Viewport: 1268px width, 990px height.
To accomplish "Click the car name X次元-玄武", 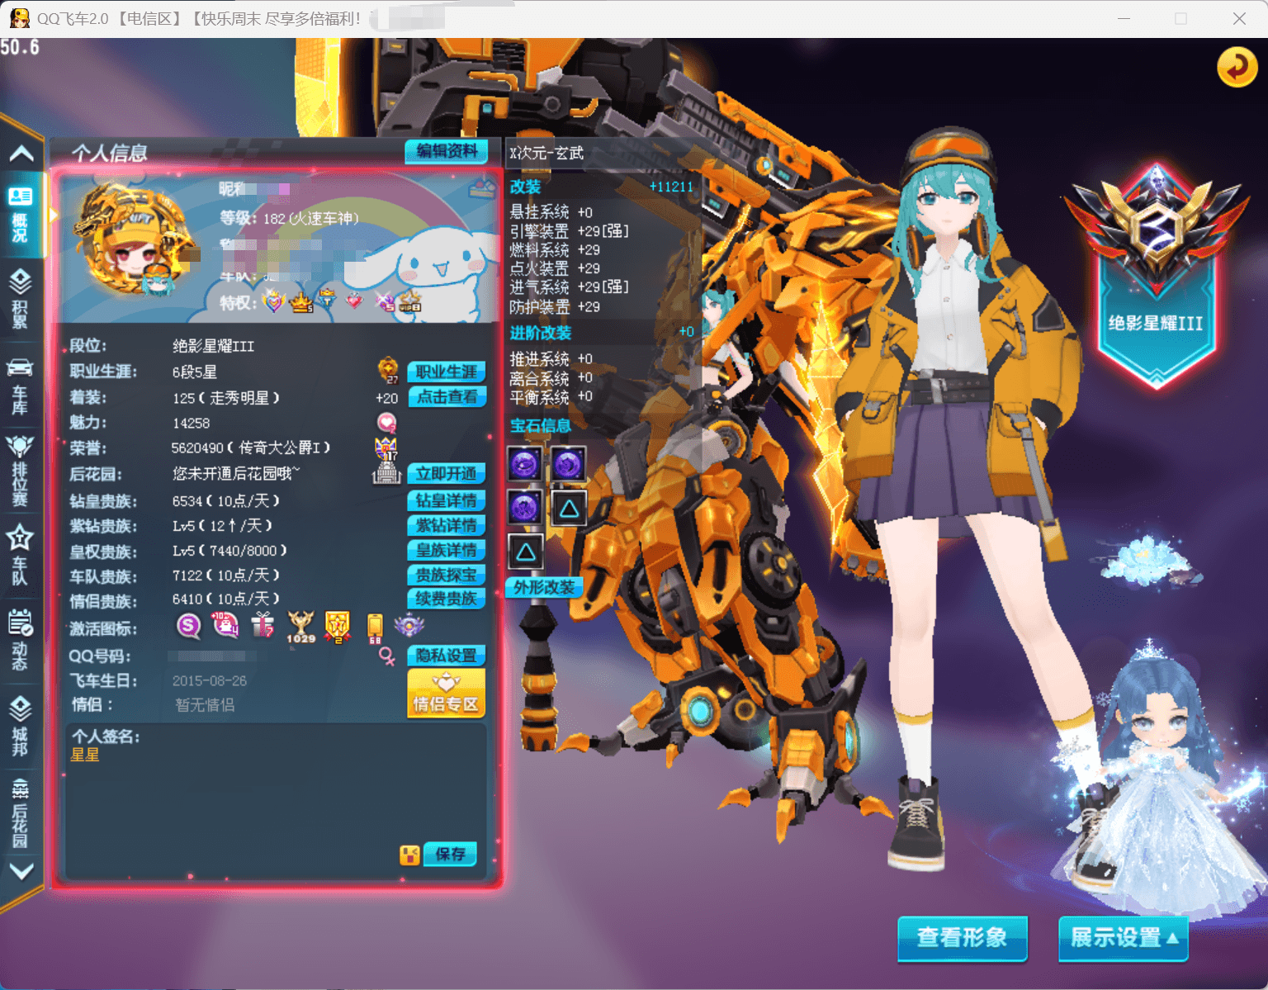I will click(x=546, y=153).
